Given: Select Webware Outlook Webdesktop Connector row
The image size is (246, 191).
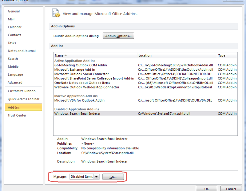Looking at the screenshot, I should pyautogui.click(x=145, y=87).
